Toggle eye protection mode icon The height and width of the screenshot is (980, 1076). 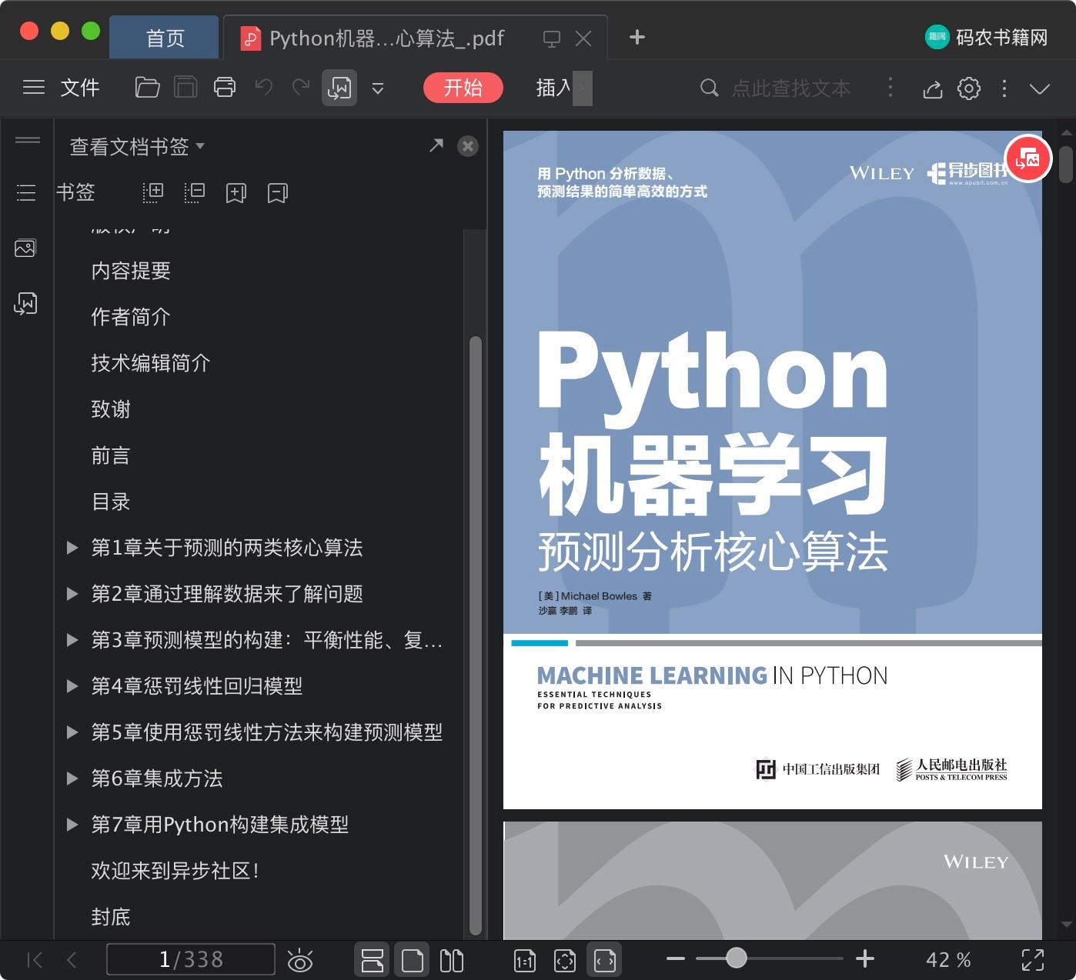coord(299,960)
